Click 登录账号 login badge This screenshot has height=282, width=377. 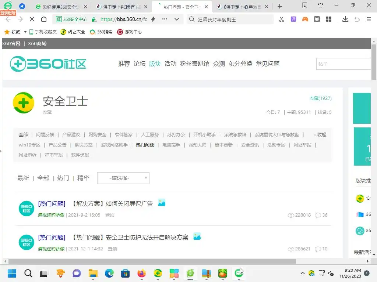8,13
